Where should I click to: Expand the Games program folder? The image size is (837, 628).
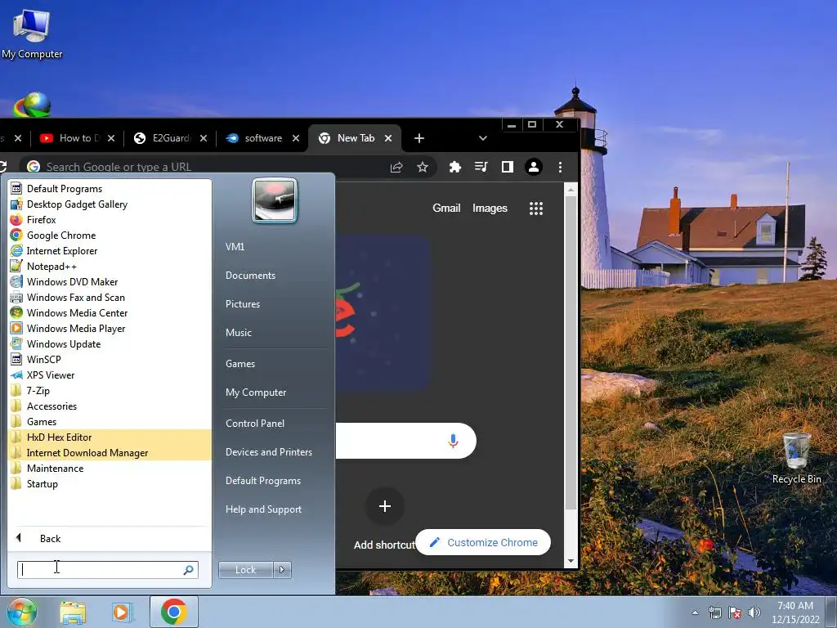[x=42, y=421]
